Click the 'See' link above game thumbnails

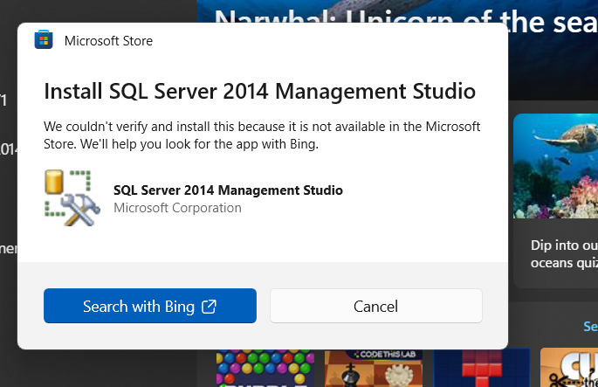point(590,326)
